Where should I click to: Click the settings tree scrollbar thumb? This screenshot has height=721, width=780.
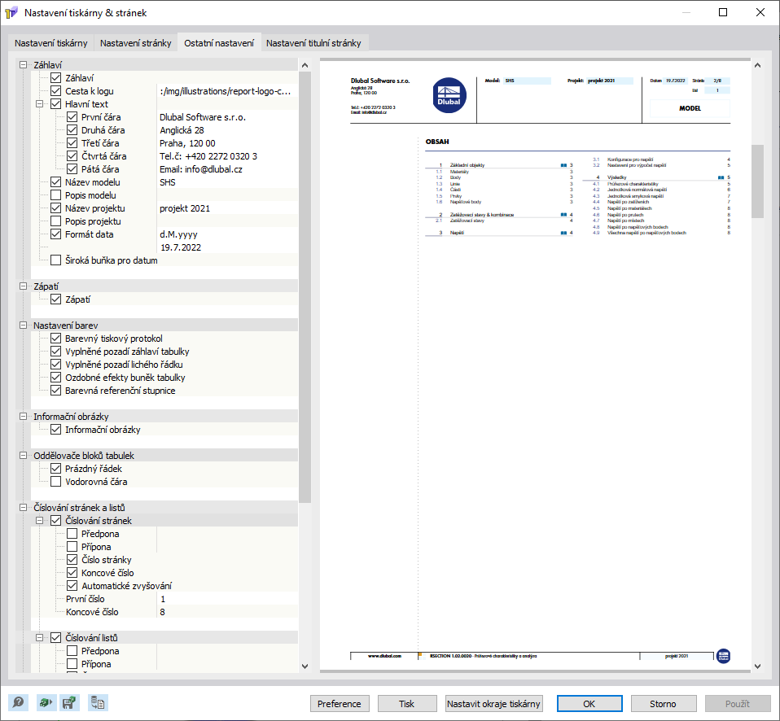point(305,287)
